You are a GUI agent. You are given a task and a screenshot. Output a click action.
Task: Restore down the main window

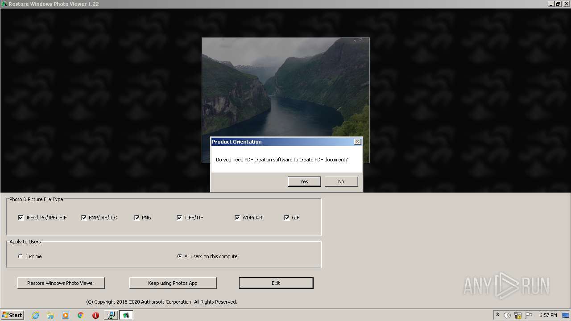click(558, 4)
